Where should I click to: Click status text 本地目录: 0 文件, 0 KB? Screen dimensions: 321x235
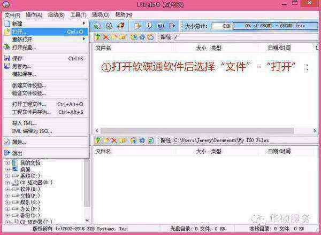277,229
